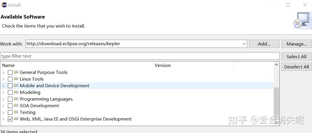The width and height of the screenshot is (312, 133).
Task: Check the Modeling checkbox
Action: pyautogui.click(x=10, y=92)
